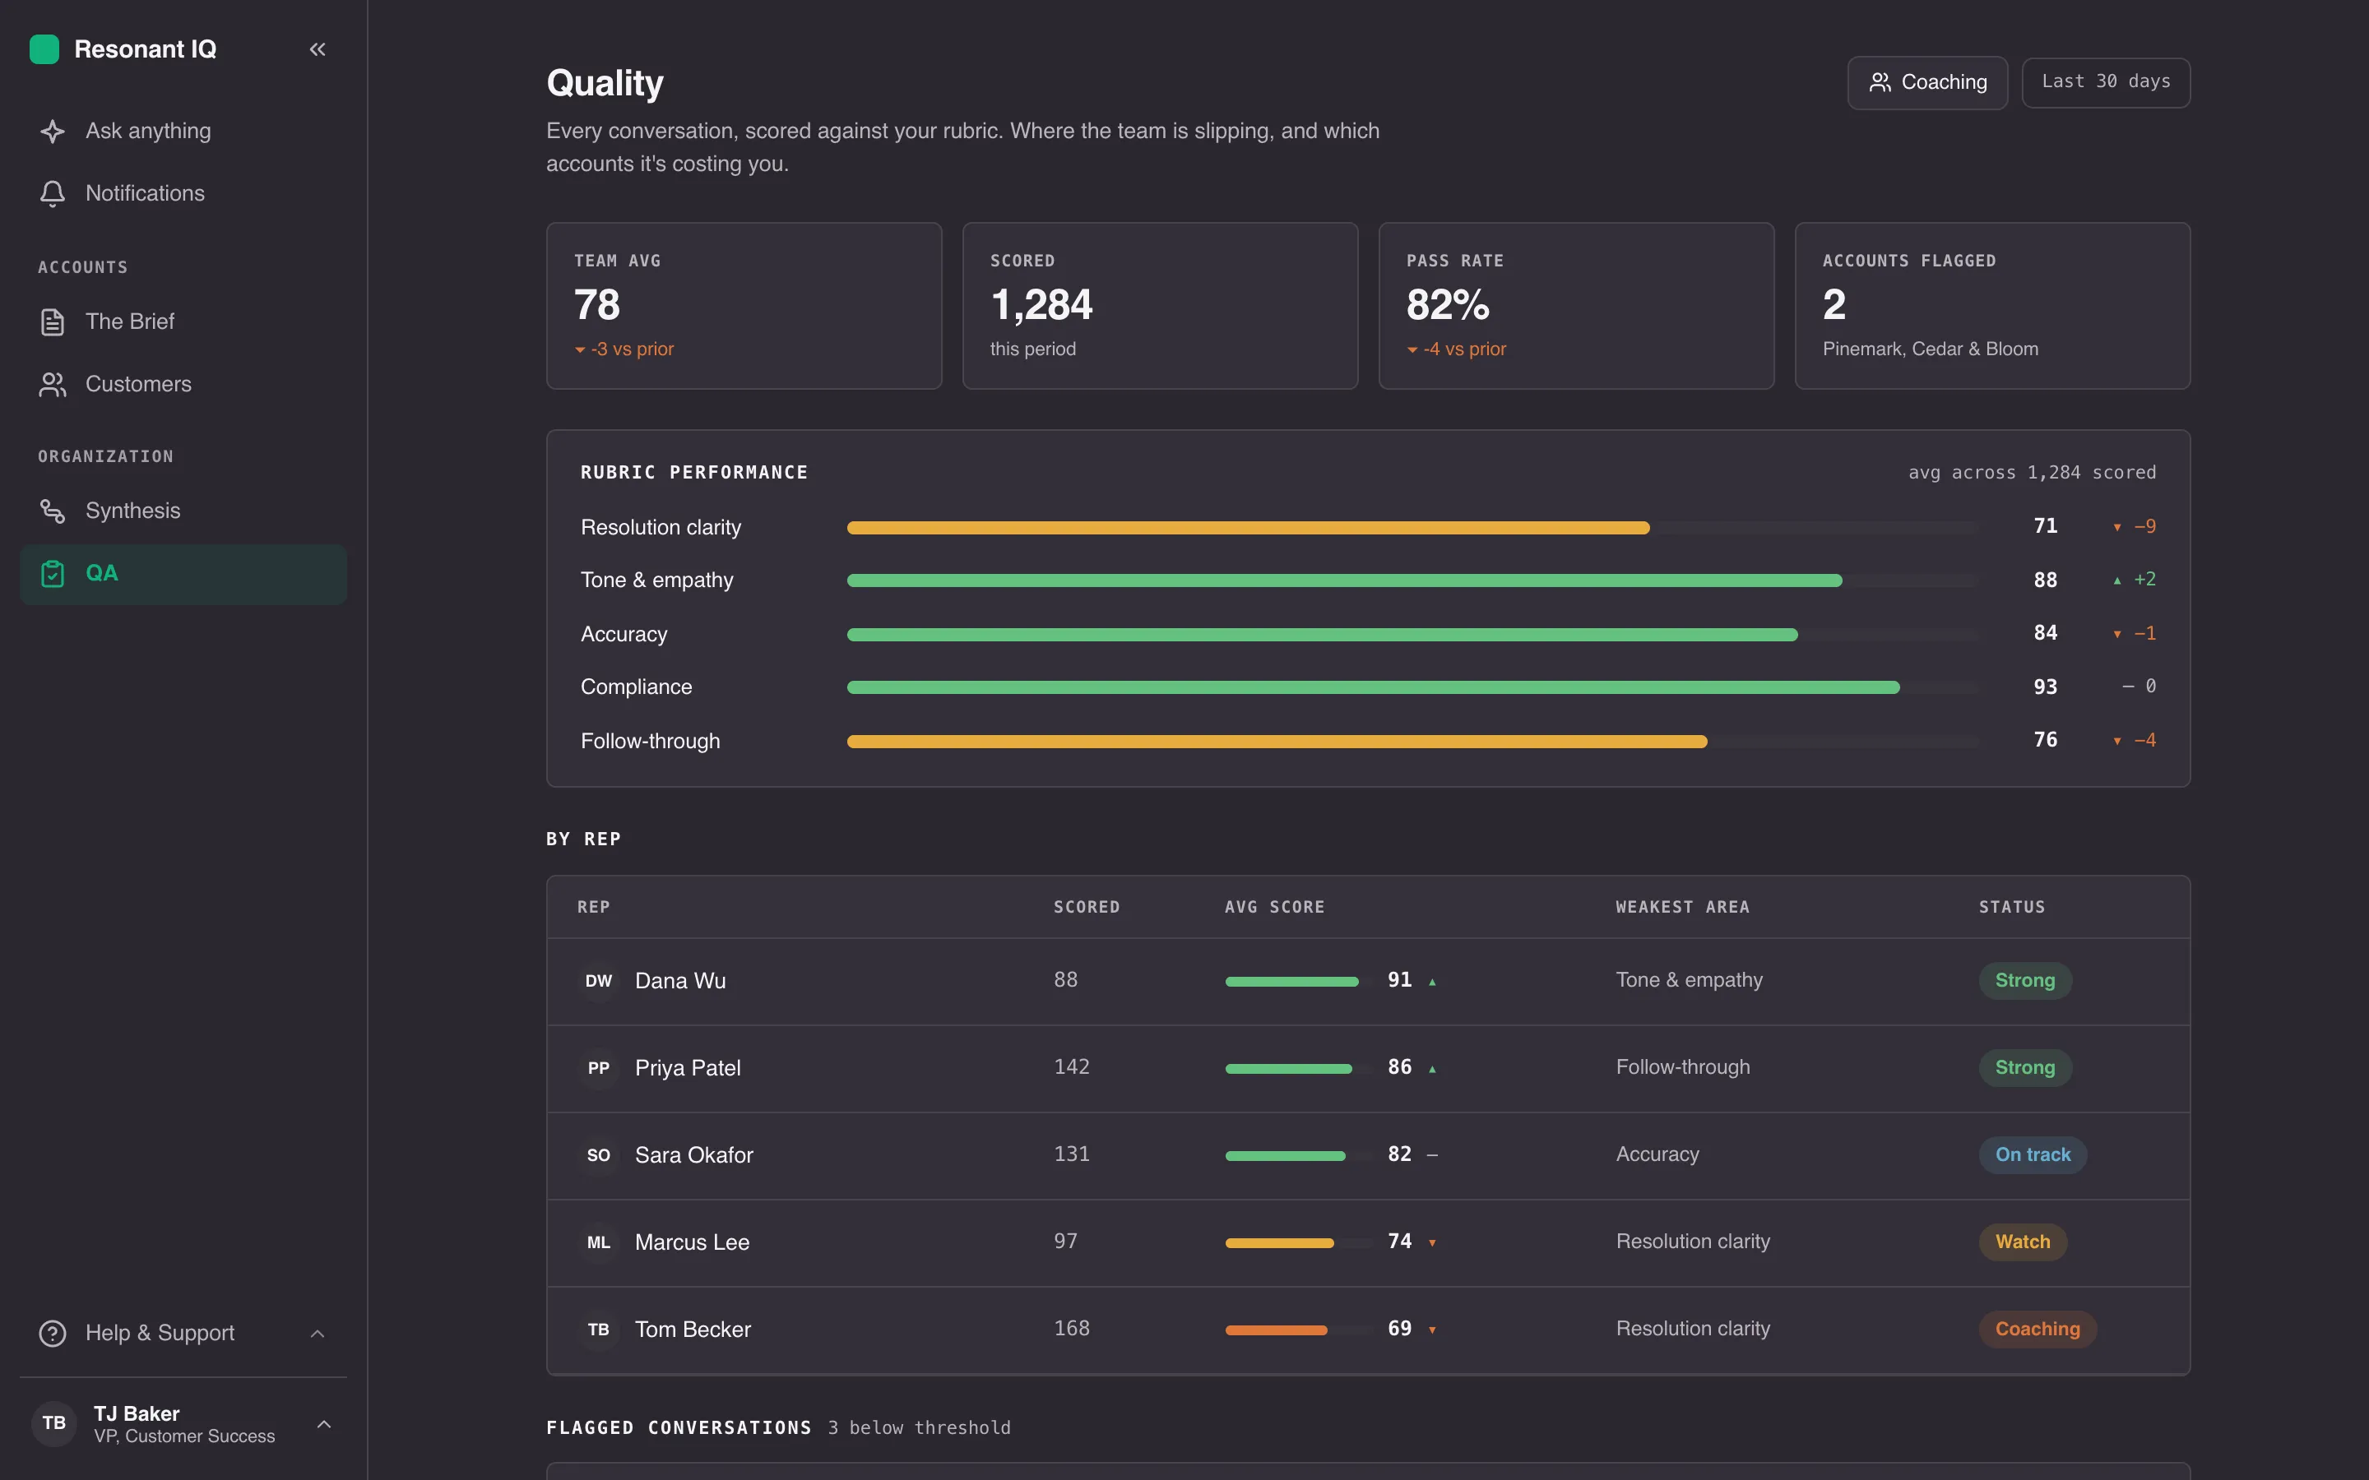Click Resolution clarity down-trend triangle
This screenshot has height=1480, width=2369.
(2116, 528)
